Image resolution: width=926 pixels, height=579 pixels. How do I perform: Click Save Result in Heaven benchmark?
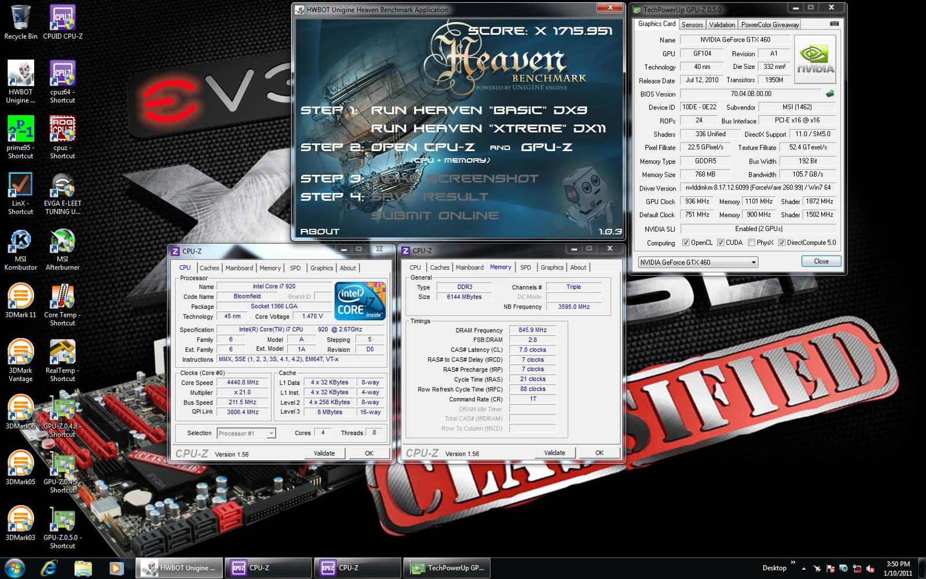(429, 197)
